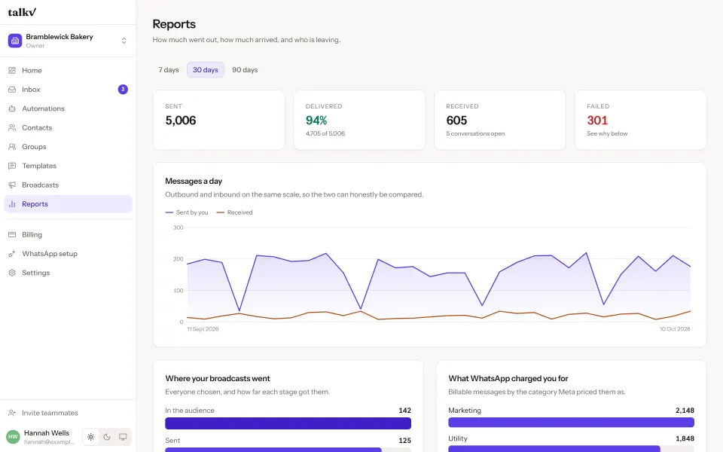723x452 pixels.
Task: Select the 7 days range tab
Action: [x=169, y=69]
